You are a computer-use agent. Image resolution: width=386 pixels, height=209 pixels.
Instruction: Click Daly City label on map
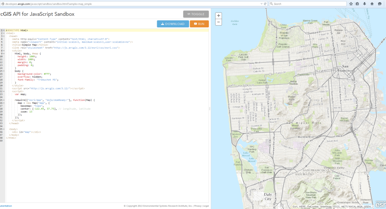tap(268, 197)
